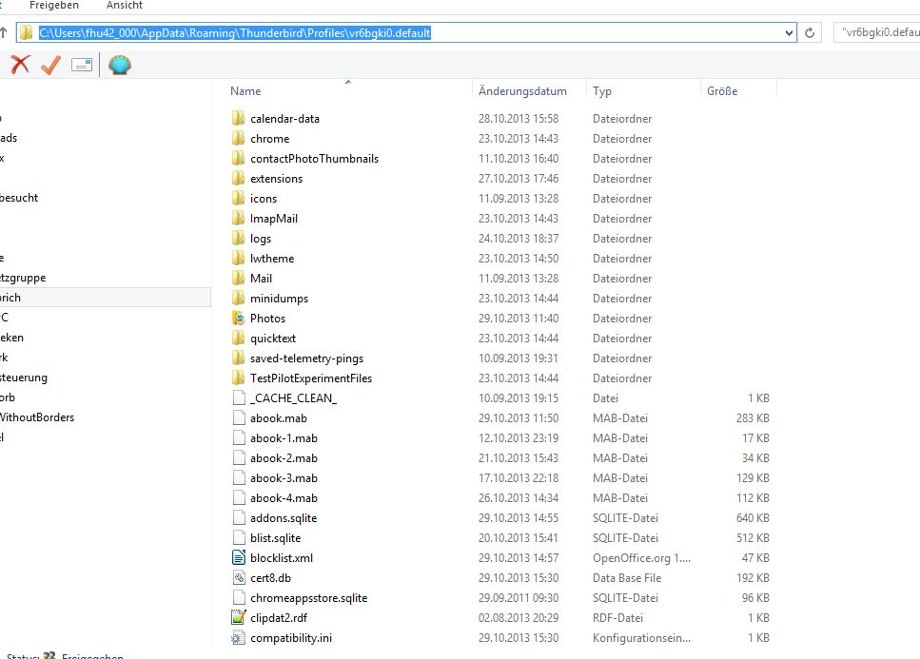Screen dimensions: 920x659
Task: Sort by the Name column header
Action: coord(245,91)
